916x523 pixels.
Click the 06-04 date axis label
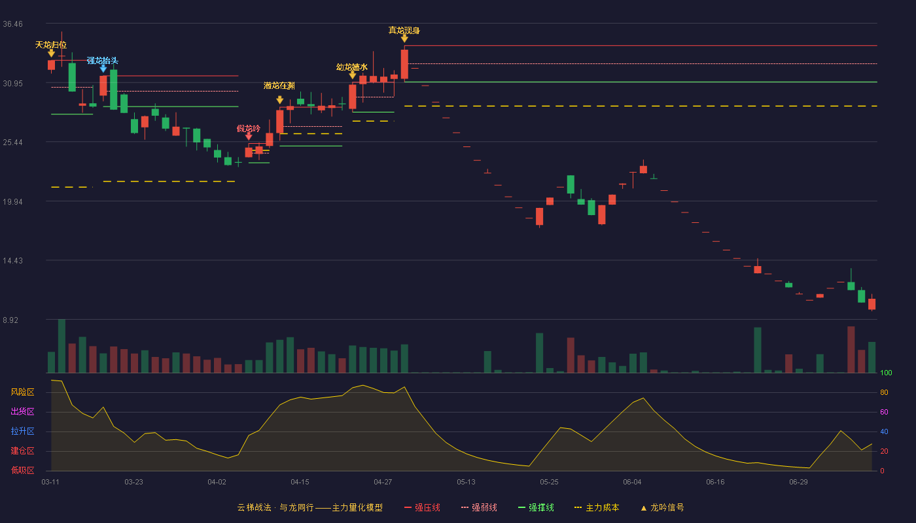(632, 482)
